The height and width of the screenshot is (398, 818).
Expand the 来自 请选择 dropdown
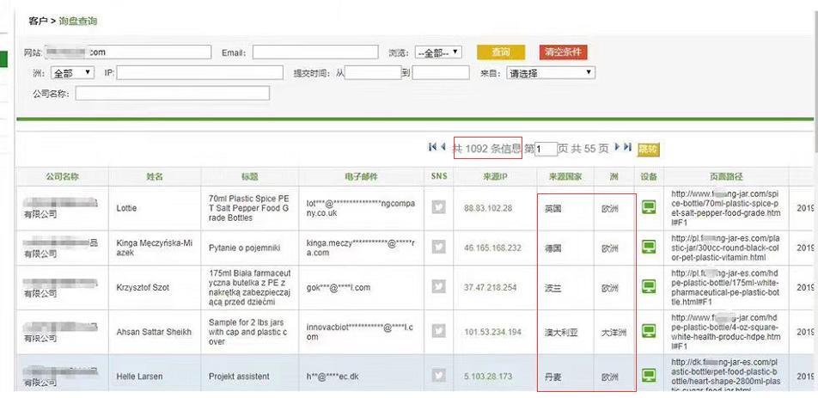(x=550, y=73)
